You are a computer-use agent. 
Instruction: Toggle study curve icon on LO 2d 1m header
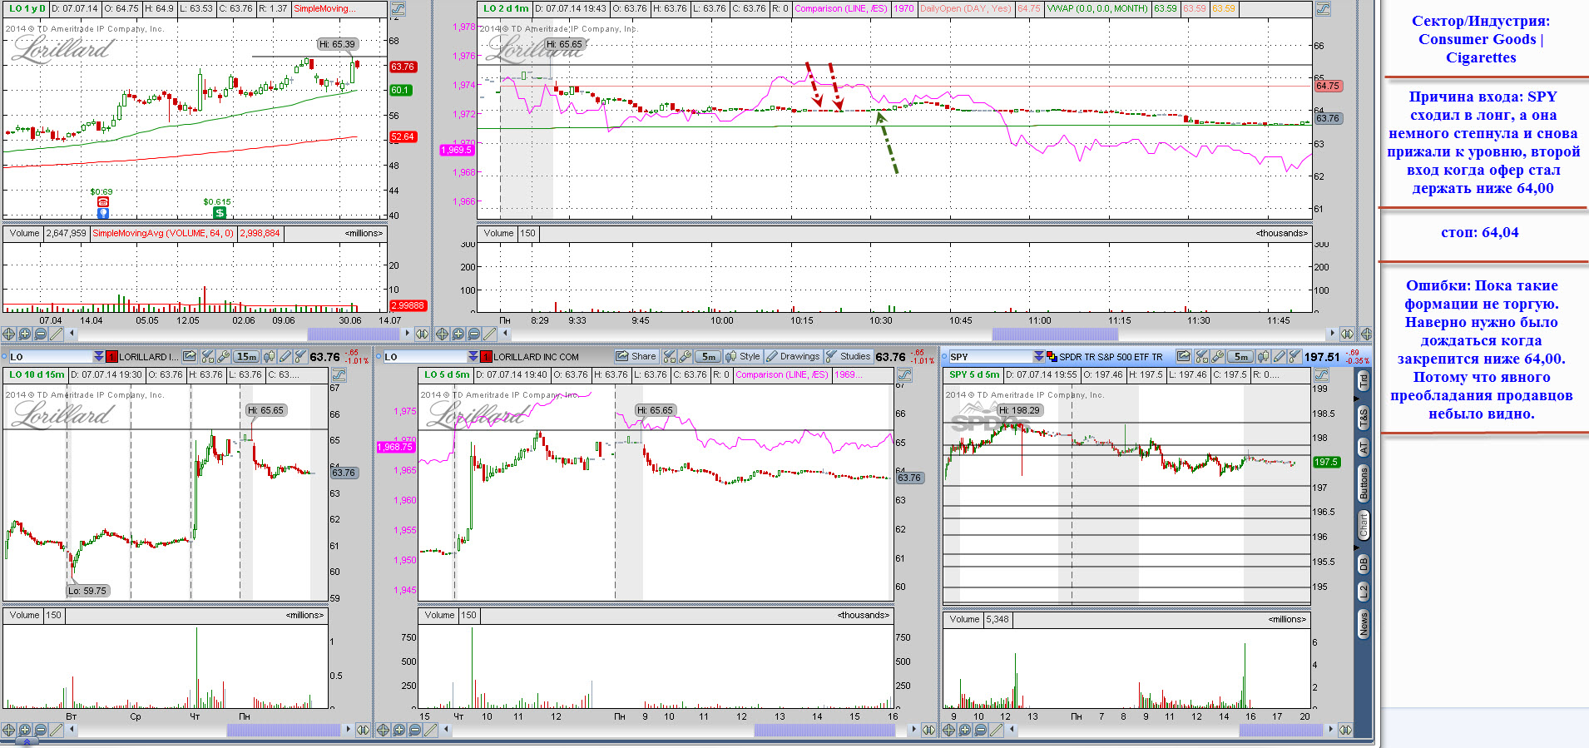pos(1322,9)
